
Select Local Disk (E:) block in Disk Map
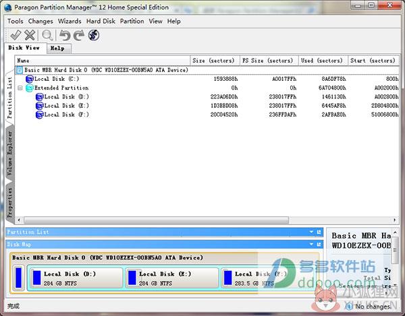[x=171, y=278]
